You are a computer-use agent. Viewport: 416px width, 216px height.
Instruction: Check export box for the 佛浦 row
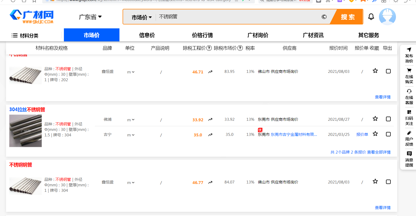[388, 119]
